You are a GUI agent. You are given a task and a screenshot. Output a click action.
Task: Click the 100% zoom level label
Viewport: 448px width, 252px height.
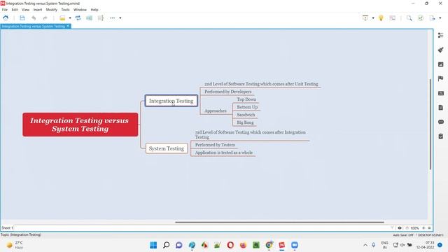(x=414, y=228)
